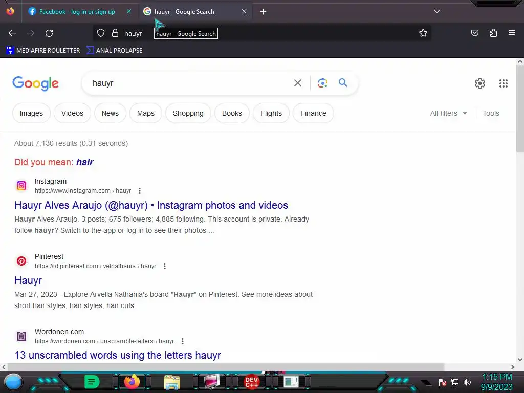524x393 pixels.
Task: Open tracking protection shield icon
Action: click(x=101, y=33)
